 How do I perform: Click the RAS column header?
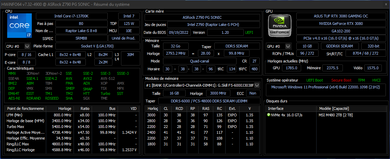(x=206, y=109)
